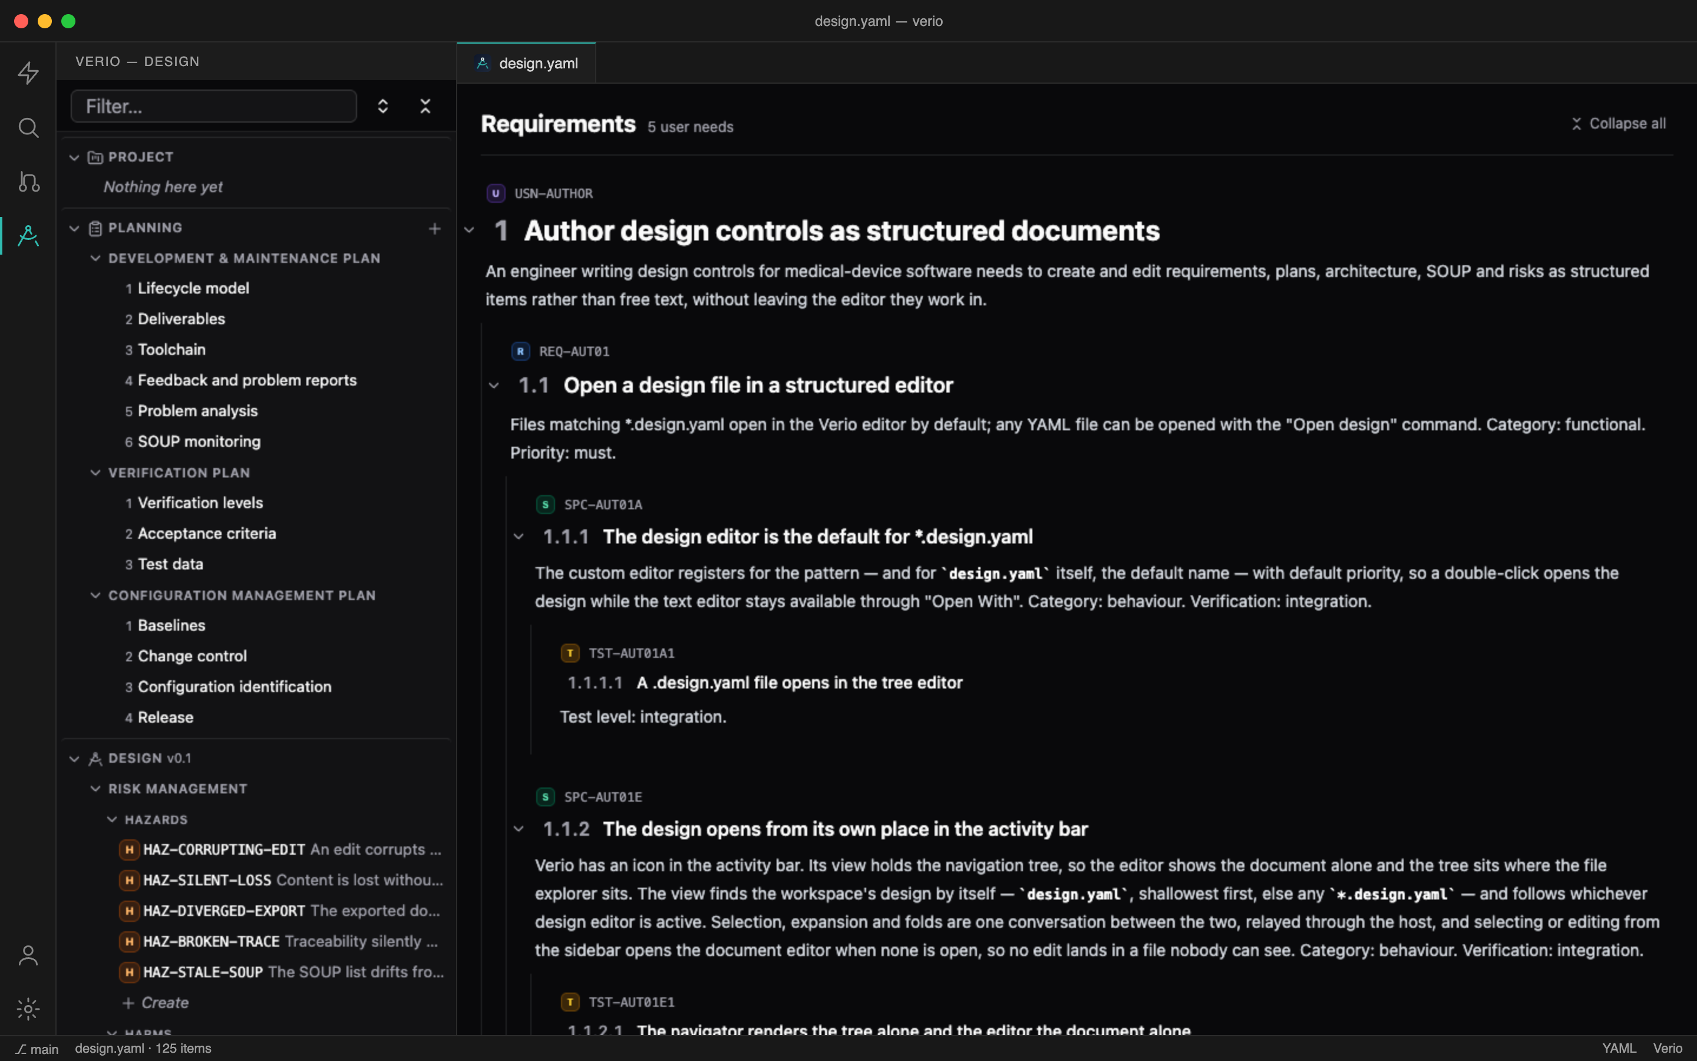Screen dimensions: 1697x1061
Task: Select SOUP monitoring in the tree
Action: click(x=199, y=441)
